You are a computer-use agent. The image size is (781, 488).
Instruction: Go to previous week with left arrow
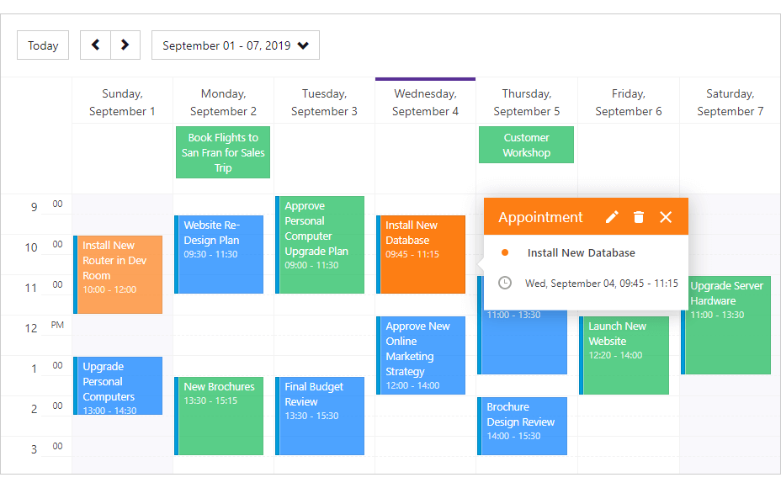pos(95,45)
